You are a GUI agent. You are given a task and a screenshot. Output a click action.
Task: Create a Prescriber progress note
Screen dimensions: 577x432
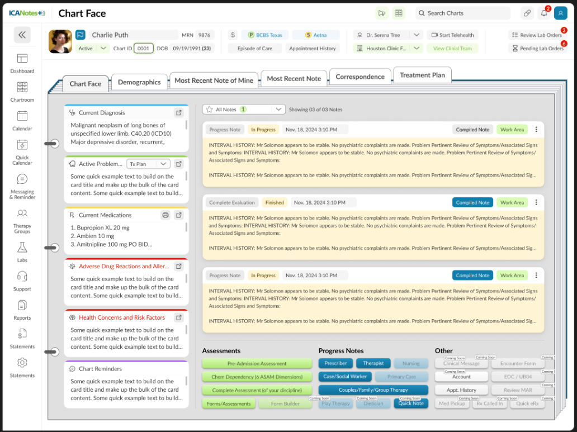(335, 363)
